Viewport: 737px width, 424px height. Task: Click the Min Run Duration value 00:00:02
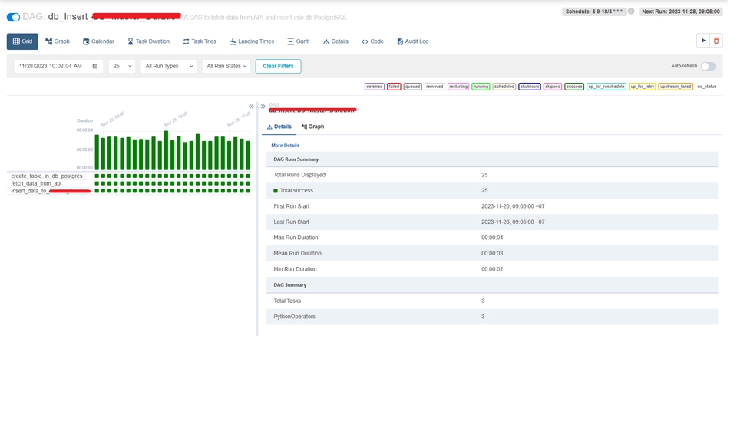pos(491,269)
